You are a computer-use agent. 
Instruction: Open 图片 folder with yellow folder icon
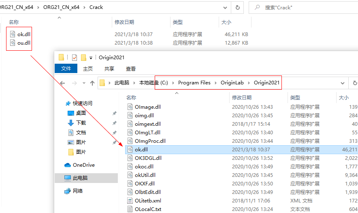pos(81,152)
